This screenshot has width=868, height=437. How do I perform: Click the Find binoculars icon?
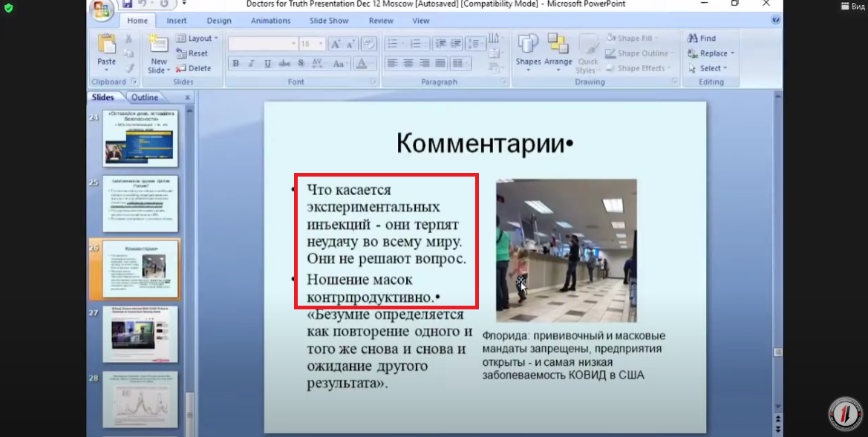692,38
